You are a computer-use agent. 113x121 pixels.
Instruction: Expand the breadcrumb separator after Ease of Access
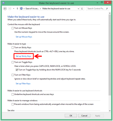pyautogui.click(x=41, y=9)
